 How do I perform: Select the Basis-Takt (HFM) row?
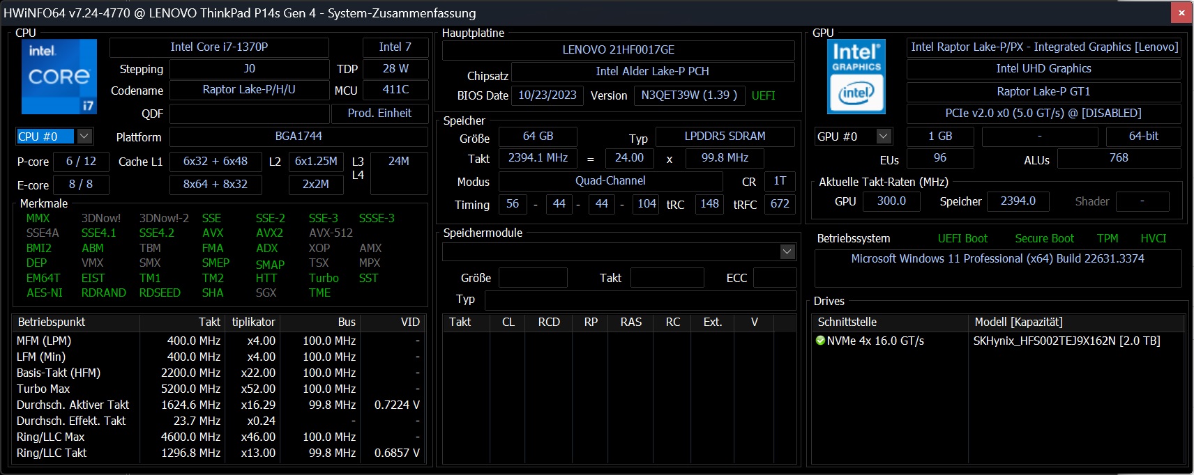click(219, 373)
